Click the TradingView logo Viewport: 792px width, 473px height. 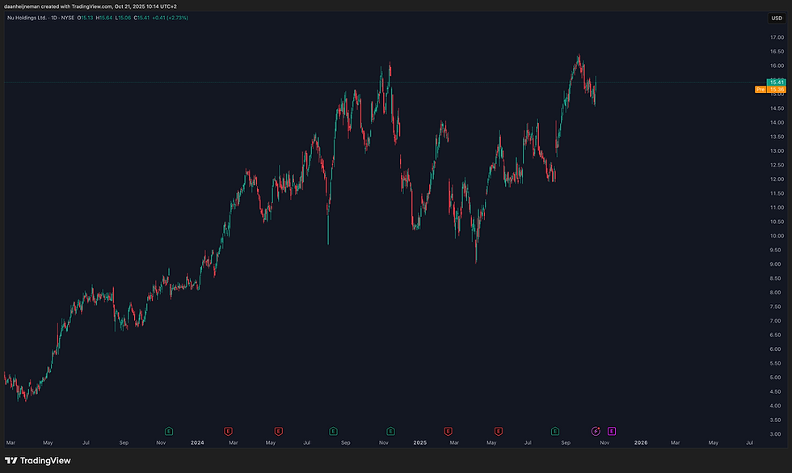coord(38,460)
